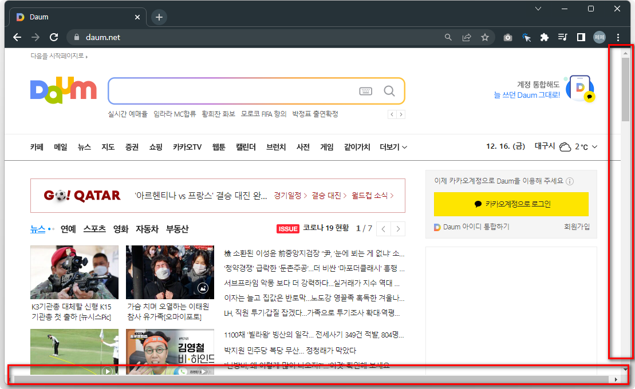The image size is (635, 389).
Task: Toggle the browser side panel
Action: (x=581, y=37)
